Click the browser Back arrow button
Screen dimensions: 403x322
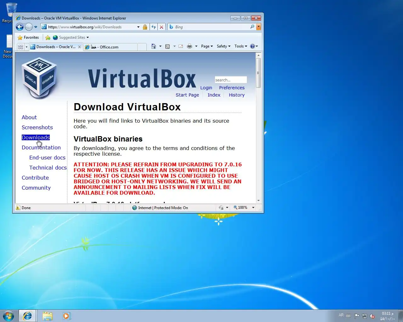coord(20,27)
